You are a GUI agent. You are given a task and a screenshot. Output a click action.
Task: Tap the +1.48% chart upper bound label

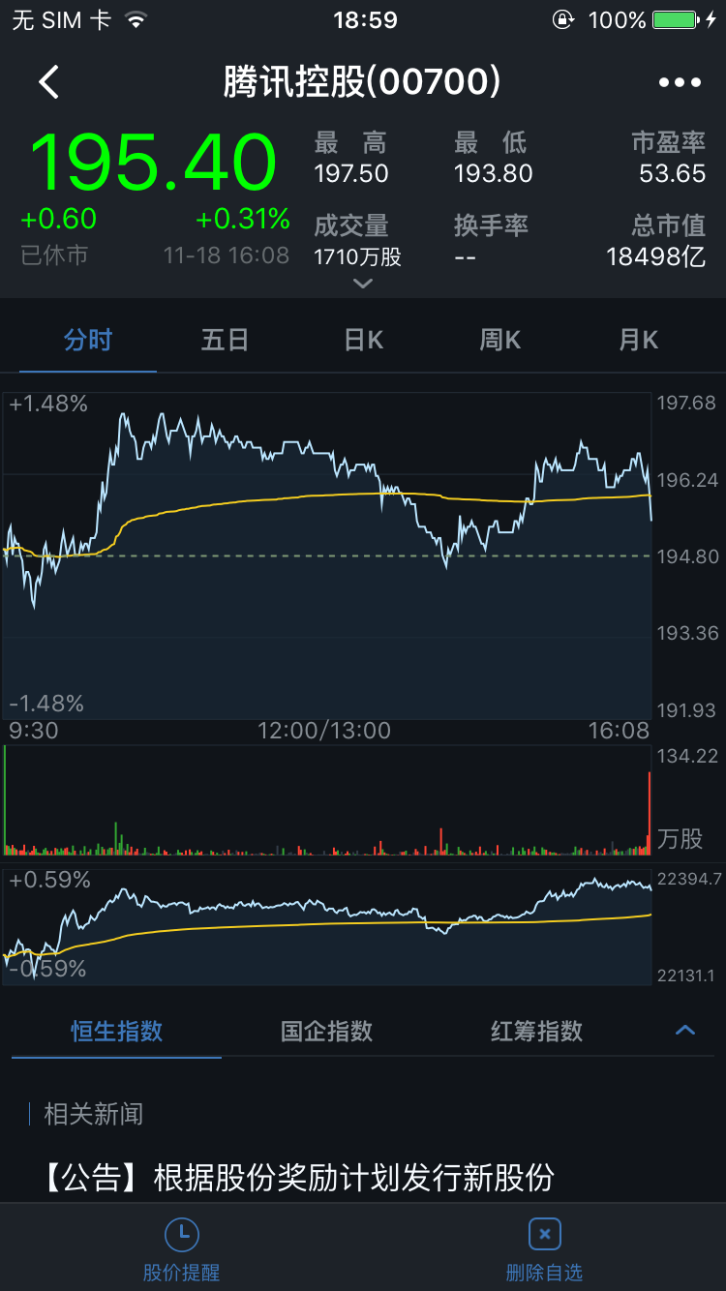tap(48, 404)
